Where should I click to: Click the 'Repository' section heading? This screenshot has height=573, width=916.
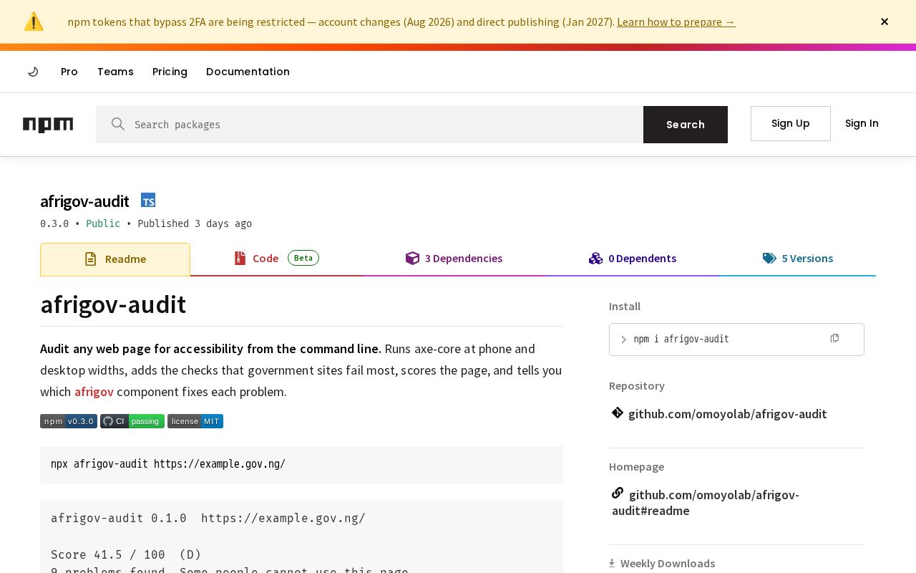(x=637, y=386)
